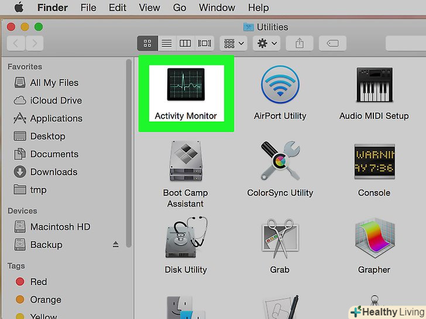
Task: Switch to column view
Action: click(185, 43)
